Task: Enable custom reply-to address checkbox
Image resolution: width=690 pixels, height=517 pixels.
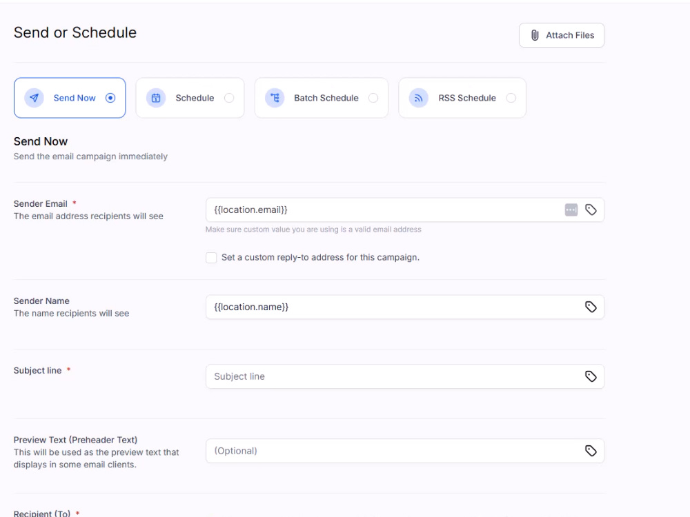Action: [x=211, y=258]
